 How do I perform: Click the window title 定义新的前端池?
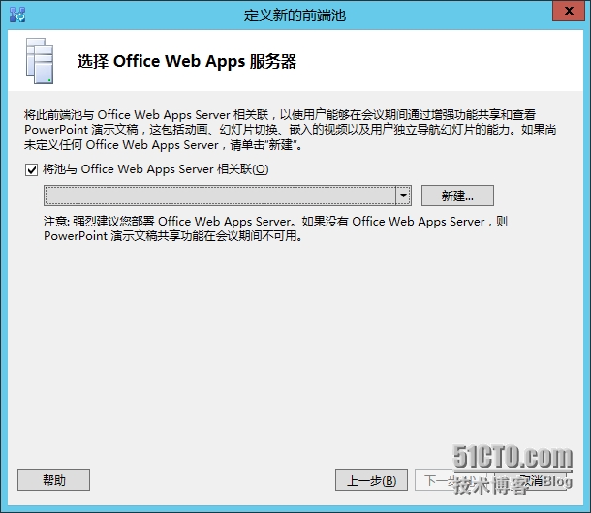tap(295, 15)
